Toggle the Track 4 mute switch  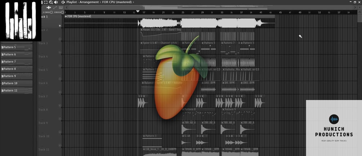click(60, 66)
